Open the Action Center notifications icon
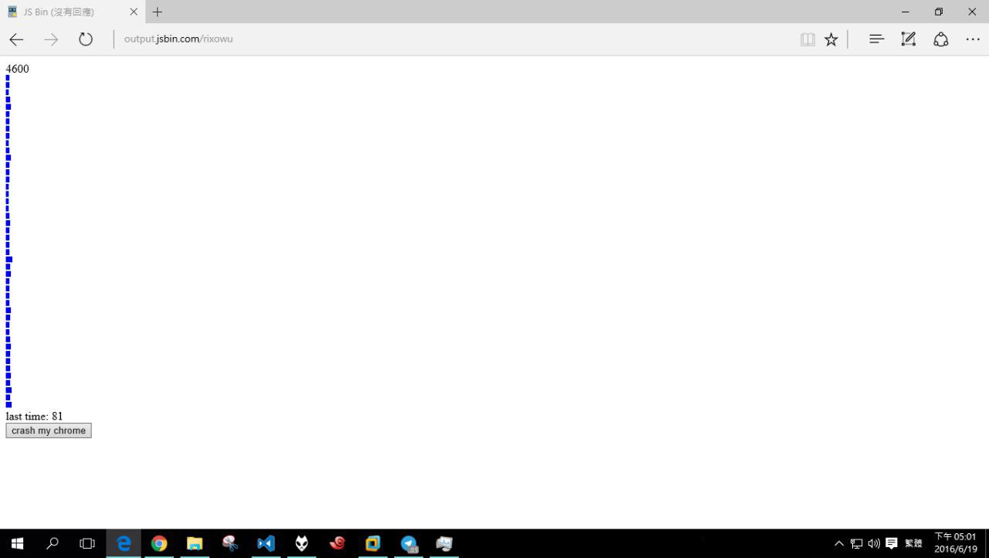989x558 pixels. (x=892, y=543)
